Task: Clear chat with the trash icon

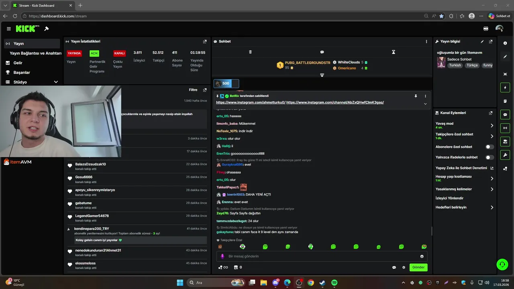Action: pyautogui.click(x=250, y=52)
